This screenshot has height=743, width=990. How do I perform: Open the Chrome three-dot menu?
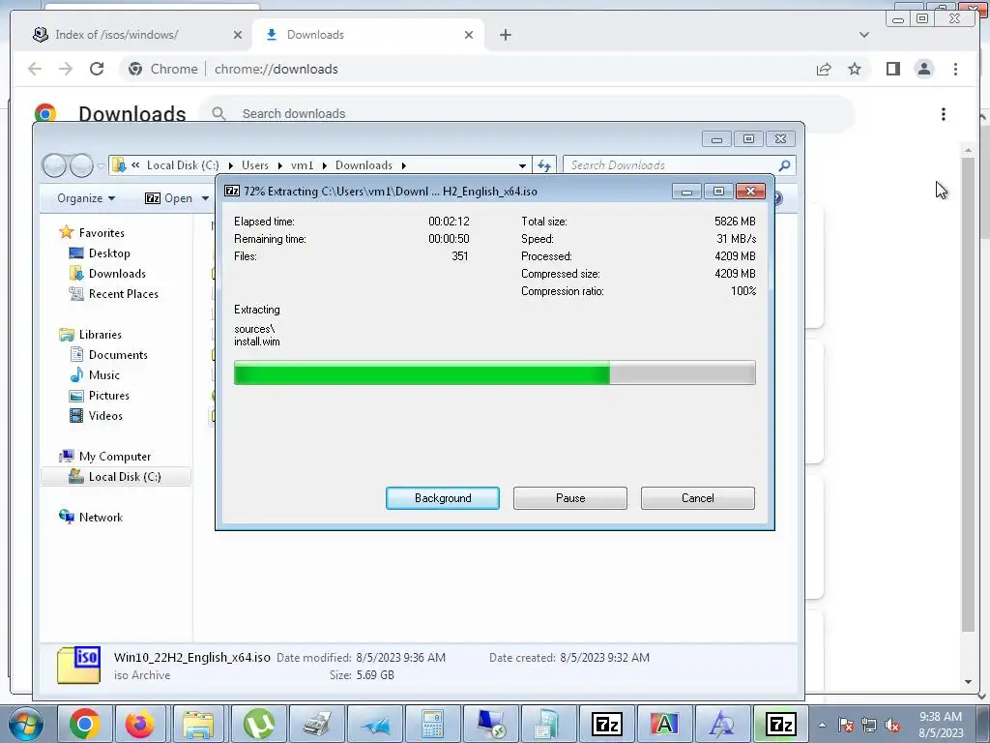(x=955, y=69)
